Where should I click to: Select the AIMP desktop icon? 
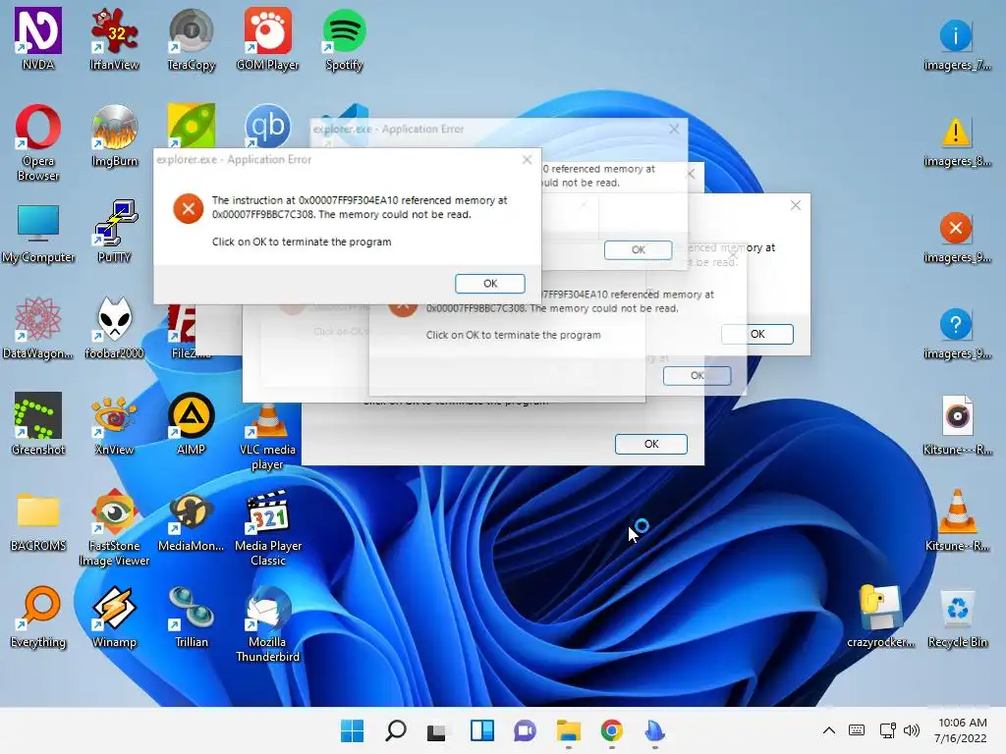pos(192,423)
